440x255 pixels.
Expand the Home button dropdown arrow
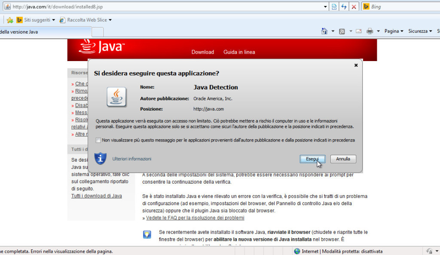(x=333, y=31)
